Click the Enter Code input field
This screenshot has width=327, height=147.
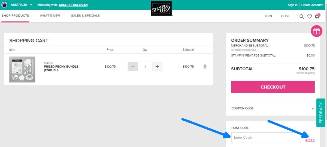tap(265, 137)
